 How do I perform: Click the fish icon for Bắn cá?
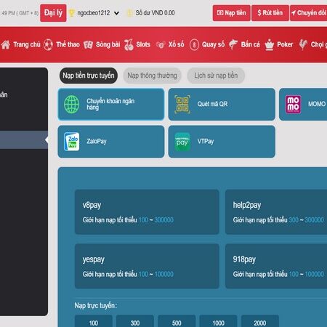pos(233,44)
